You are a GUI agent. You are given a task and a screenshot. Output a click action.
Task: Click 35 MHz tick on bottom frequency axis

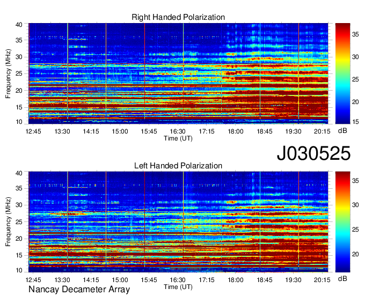19,188
